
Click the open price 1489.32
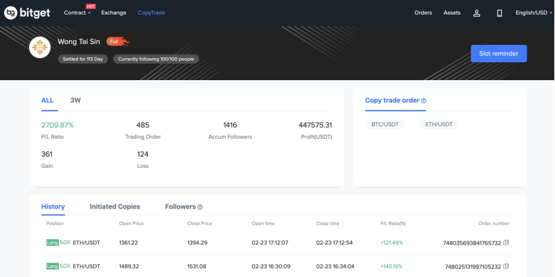coord(128,266)
